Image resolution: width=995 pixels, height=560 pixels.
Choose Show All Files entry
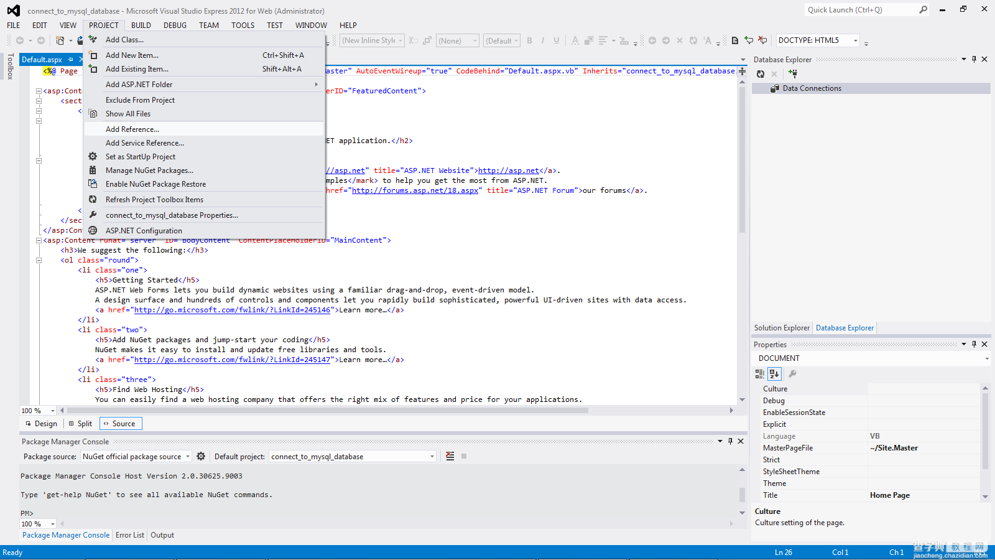tap(204, 114)
